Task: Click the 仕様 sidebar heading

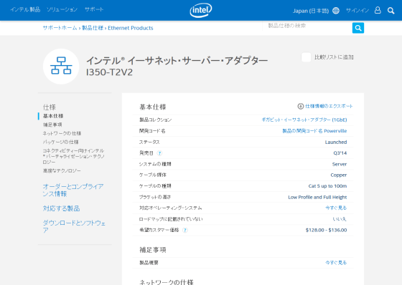Action: click(x=50, y=107)
